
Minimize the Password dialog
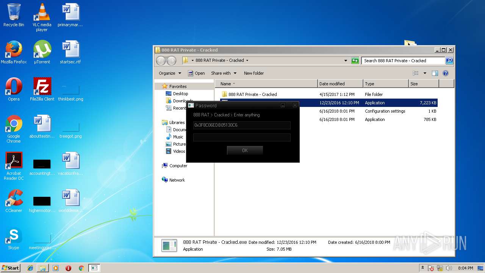tap(283, 105)
